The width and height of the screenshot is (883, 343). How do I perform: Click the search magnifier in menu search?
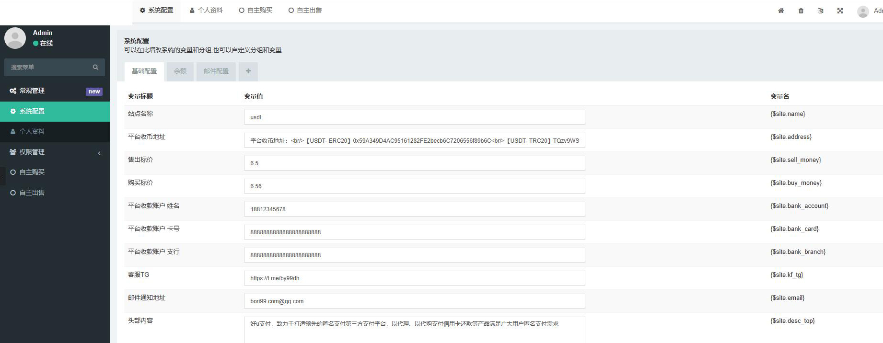click(95, 67)
